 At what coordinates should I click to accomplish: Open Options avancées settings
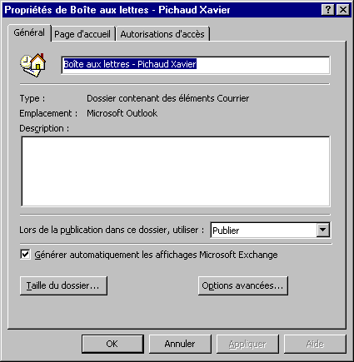tap(243, 285)
